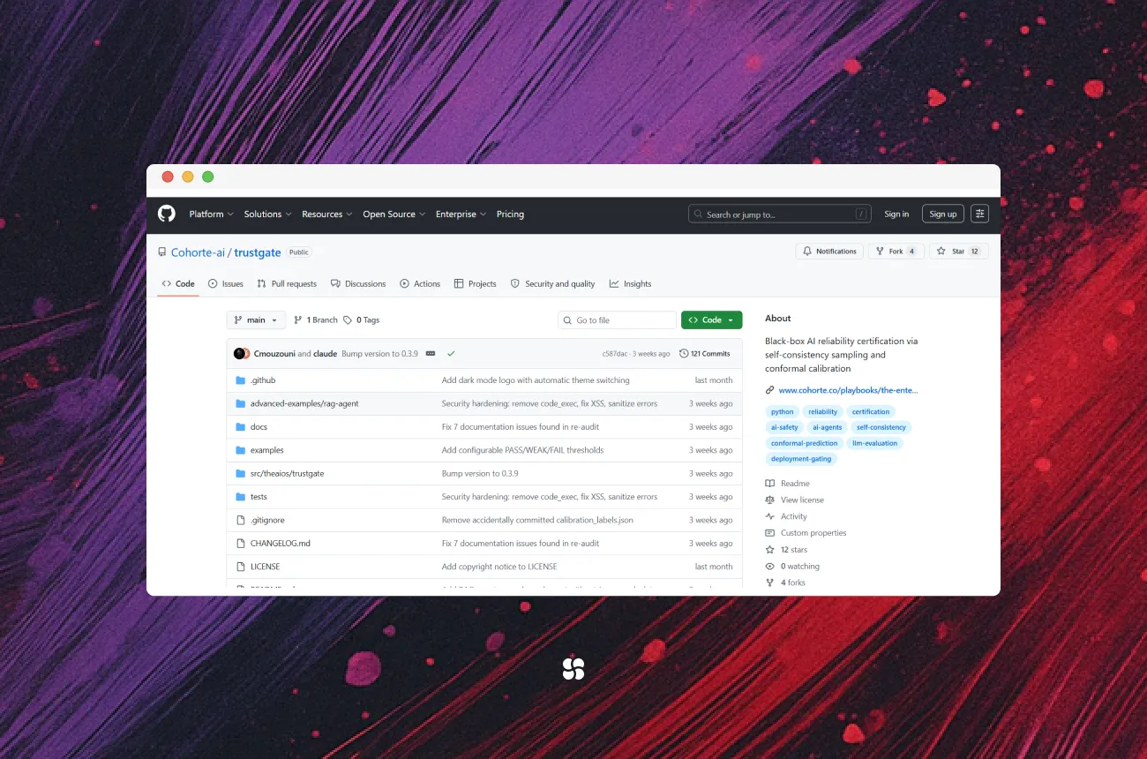Viewport: 1147px width, 759px height.
Task: Click the tests folder icon
Action: click(240, 497)
